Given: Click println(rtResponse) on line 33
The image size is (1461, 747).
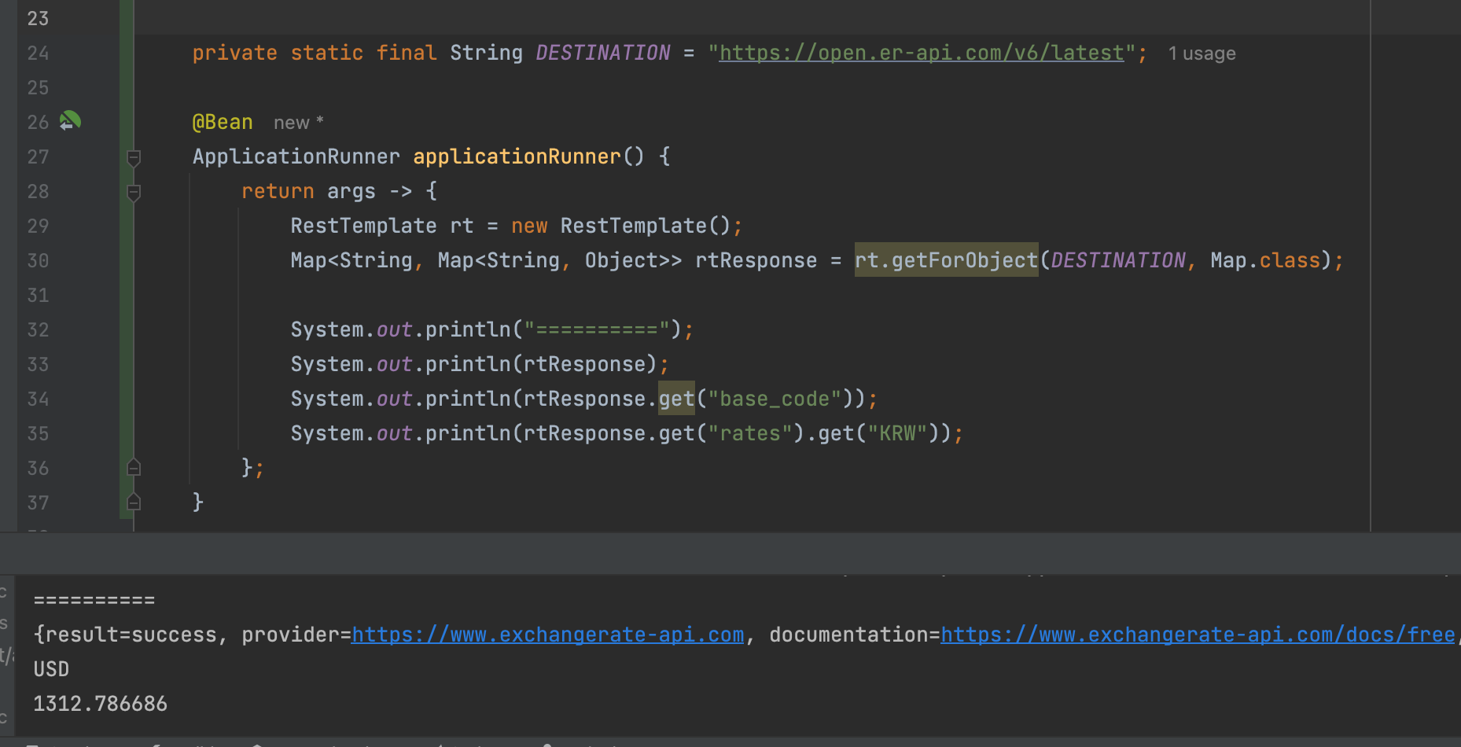Looking at the screenshot, I should [x=542, y=364].
